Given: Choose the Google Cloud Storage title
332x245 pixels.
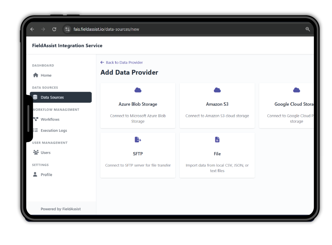Looking at the screenshot, I should [294, 104].
